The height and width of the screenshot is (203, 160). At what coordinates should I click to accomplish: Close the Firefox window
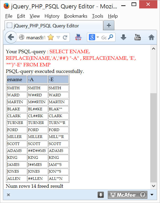148,4
